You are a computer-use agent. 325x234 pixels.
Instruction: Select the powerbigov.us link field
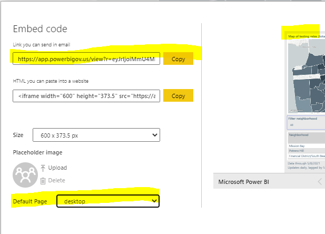pos(86,58)
